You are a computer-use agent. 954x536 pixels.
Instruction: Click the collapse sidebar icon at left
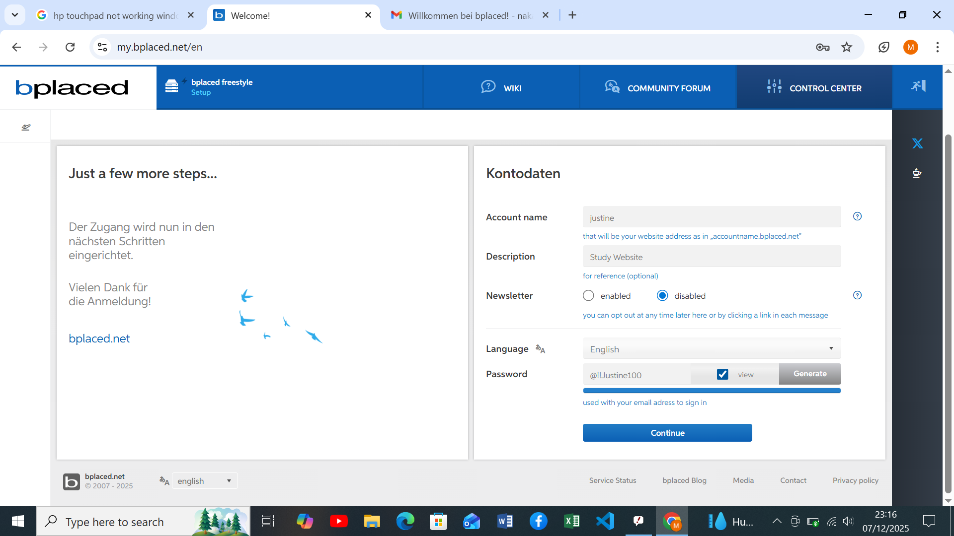[x=26, y=128]
